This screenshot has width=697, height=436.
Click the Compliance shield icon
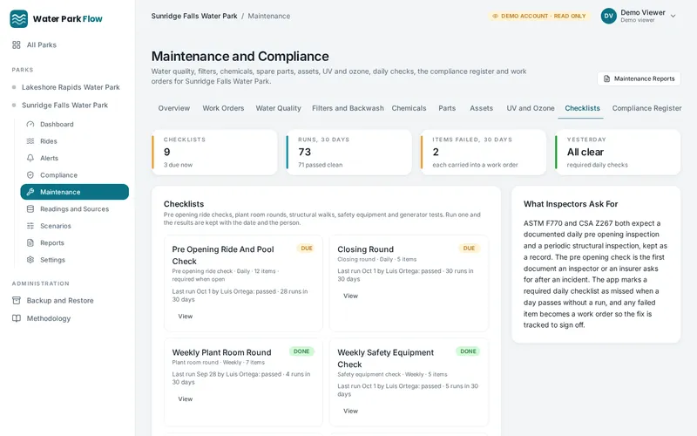pos(30,175)
